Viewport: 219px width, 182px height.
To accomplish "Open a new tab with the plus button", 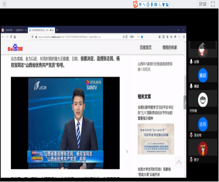I will click(x=57, y=30).
